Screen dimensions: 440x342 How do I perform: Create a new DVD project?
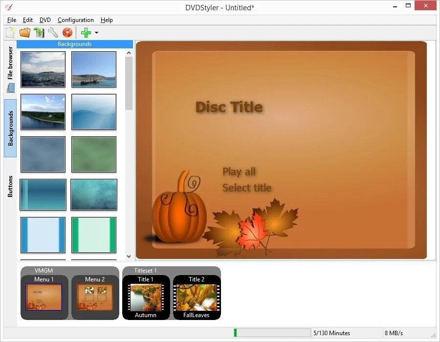tap(10, 32)
